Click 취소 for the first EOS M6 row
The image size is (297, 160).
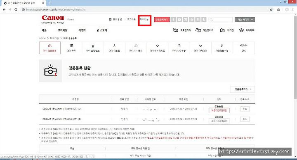(x=245, y=109)
